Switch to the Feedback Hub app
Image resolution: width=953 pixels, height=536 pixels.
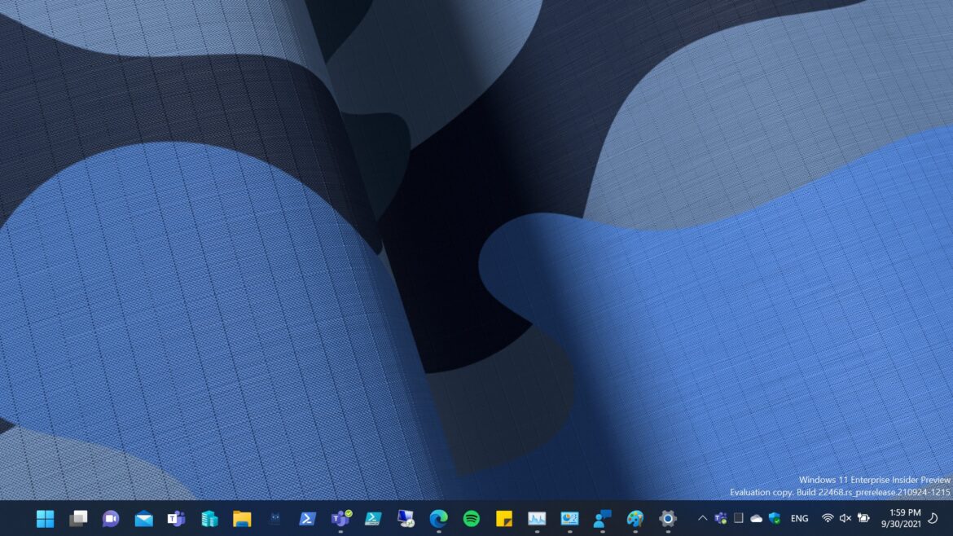click(602, 519)
